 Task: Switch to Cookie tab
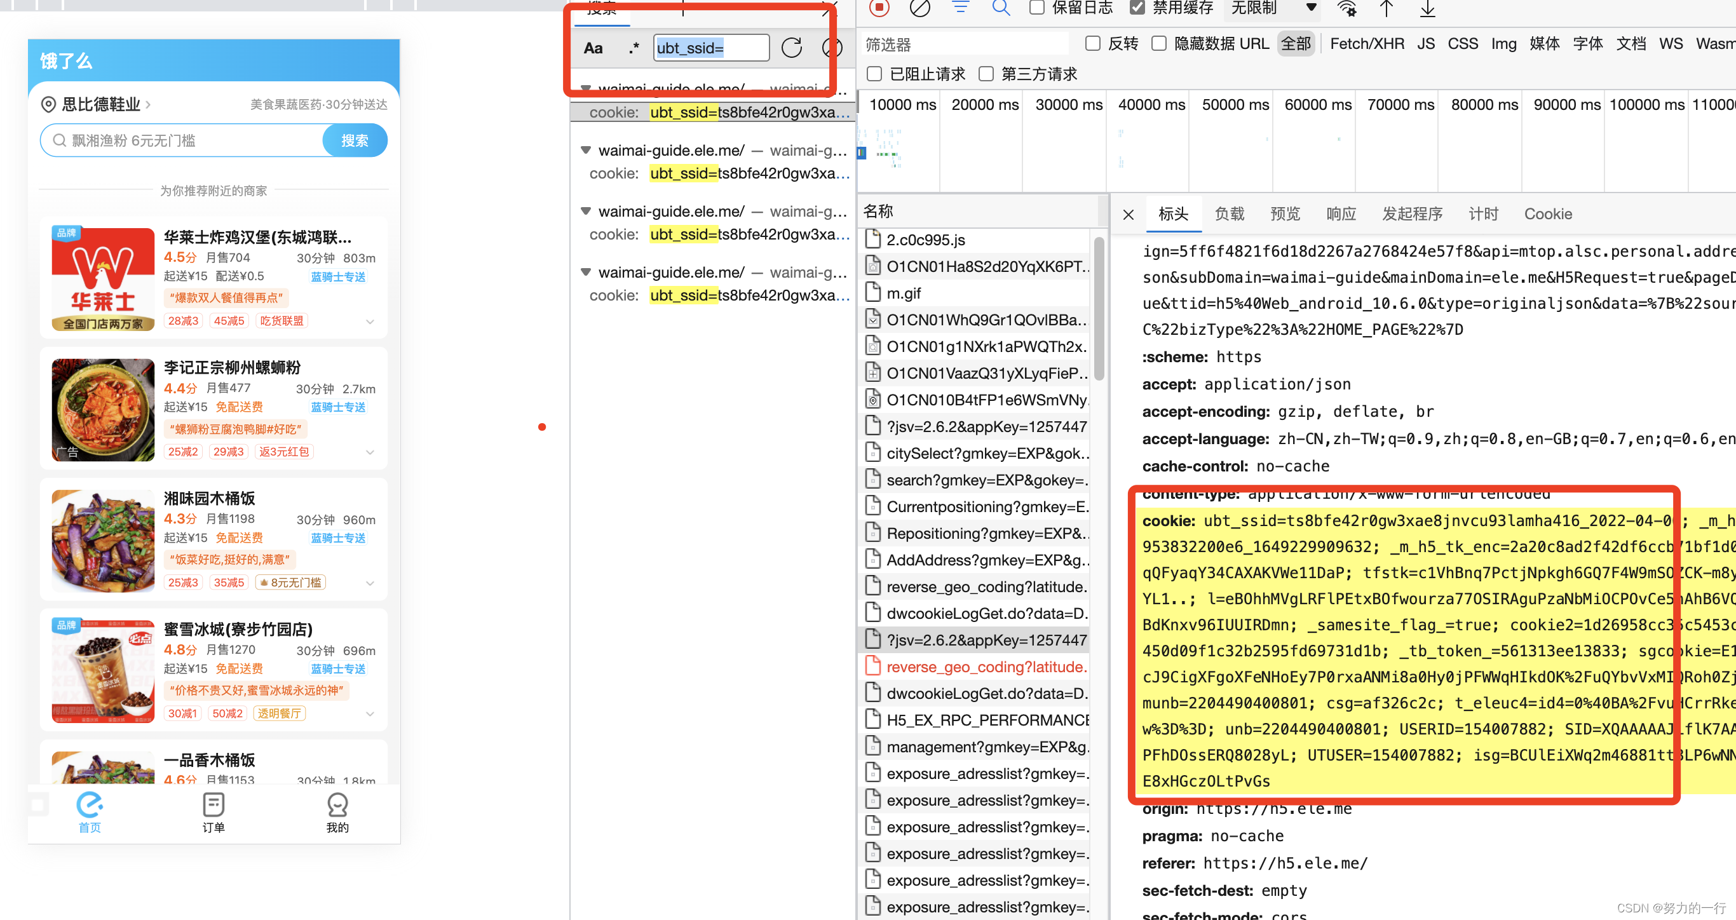coord(1548,214)
